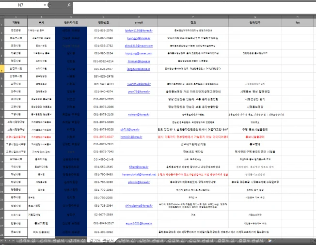Image resolution: width=316 pixels, height=245 pixels.
Task: Open email link yuanzhu@korea.kr
Action: click(139, 84)
